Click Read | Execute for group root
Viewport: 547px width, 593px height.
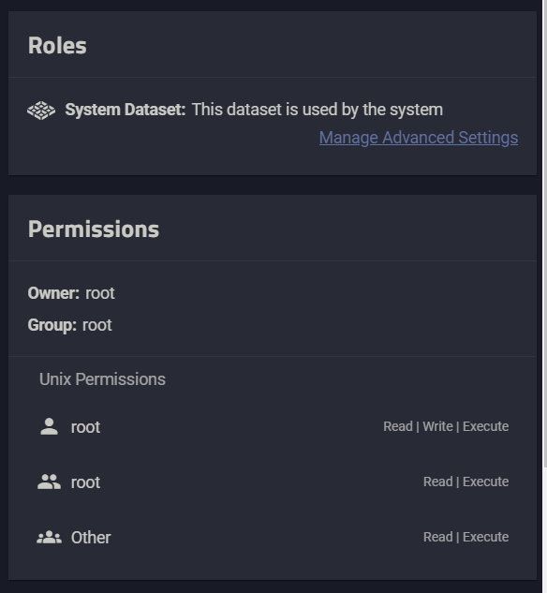point(466,482)
